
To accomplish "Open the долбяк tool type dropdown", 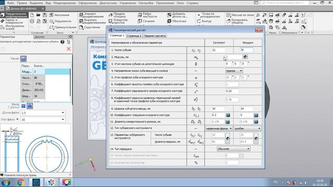I will pos(248,128).
